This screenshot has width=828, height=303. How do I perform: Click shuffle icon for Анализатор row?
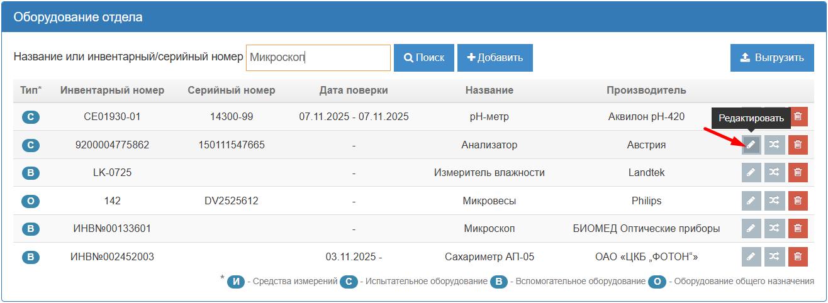[775, 145]
